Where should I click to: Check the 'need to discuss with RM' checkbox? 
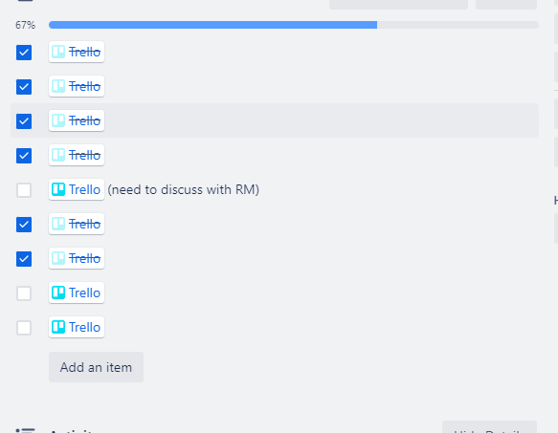coord(24,190)
